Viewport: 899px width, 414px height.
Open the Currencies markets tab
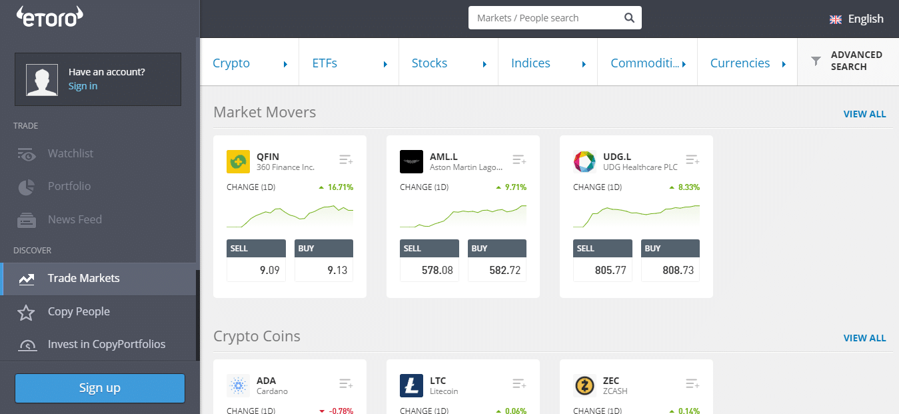pos(747,62)
